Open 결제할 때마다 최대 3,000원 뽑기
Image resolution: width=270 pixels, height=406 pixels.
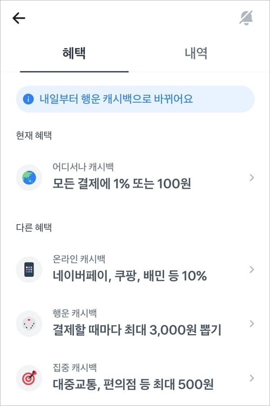coord(137,330)
